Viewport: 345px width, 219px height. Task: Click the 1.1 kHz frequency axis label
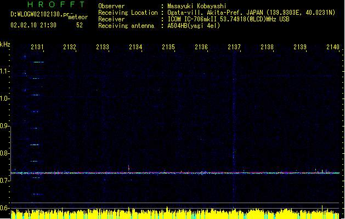coord(4,71)
